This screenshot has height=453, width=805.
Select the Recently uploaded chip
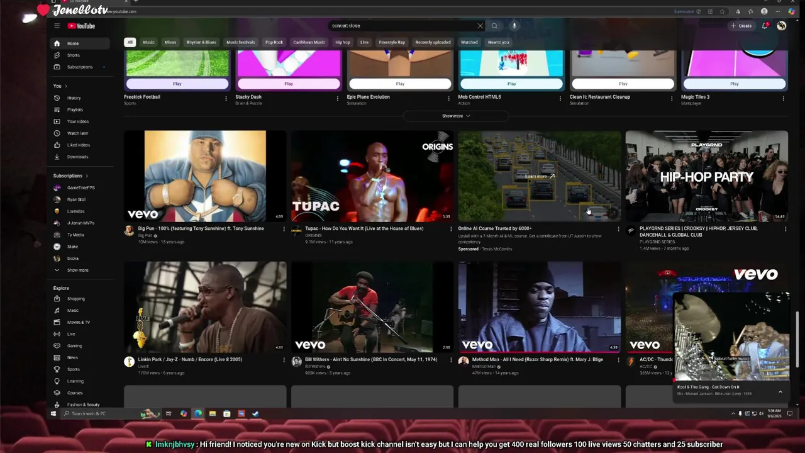[x=433, y=42]
